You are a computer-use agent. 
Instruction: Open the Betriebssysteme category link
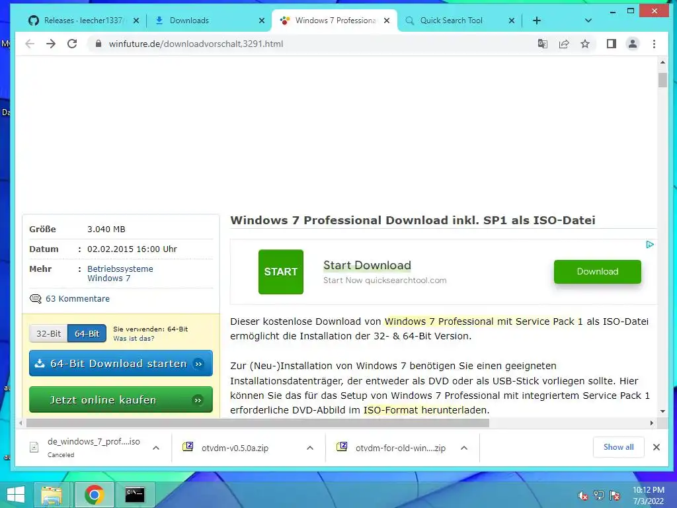pyautogui.click(x=120, y=269)
